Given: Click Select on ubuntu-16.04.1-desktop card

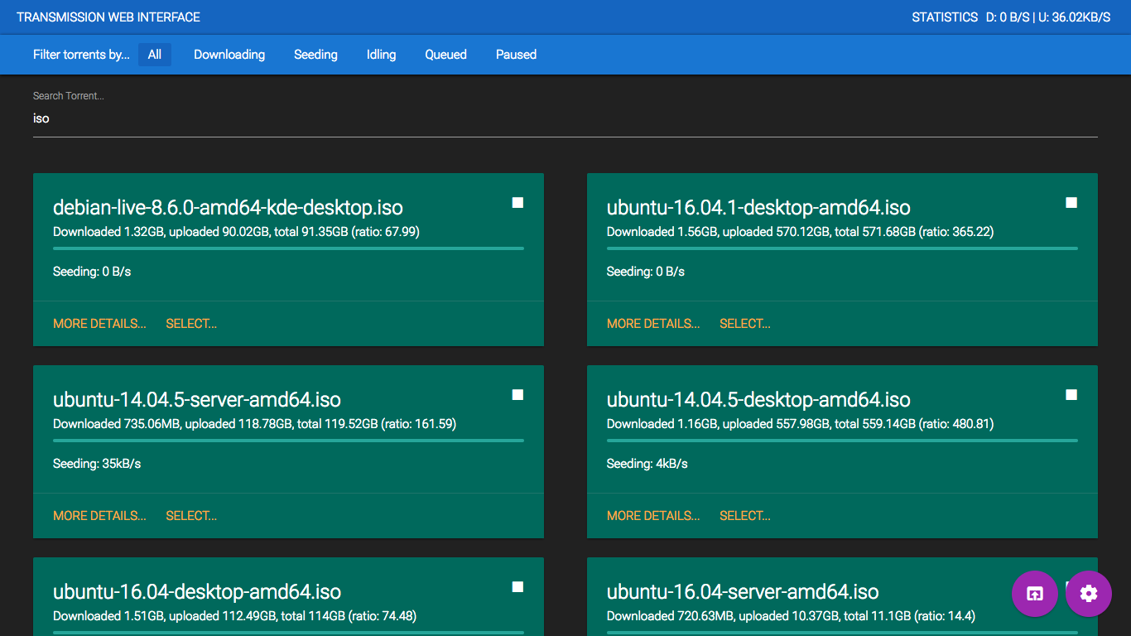Looking at the screenshot, I should pos(745,324).
